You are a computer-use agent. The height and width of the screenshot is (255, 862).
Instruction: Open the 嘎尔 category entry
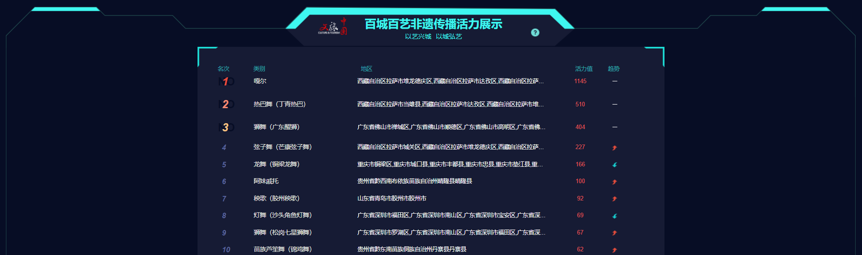pyautogui.click(x=260, y=81)
